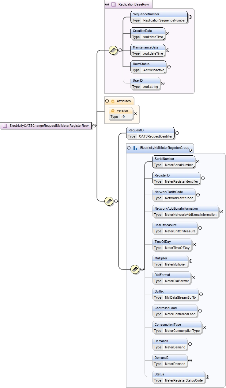Expand the Demand2 element
The width and height of the screenshot is (226, 388).
(x=190, y=361)
